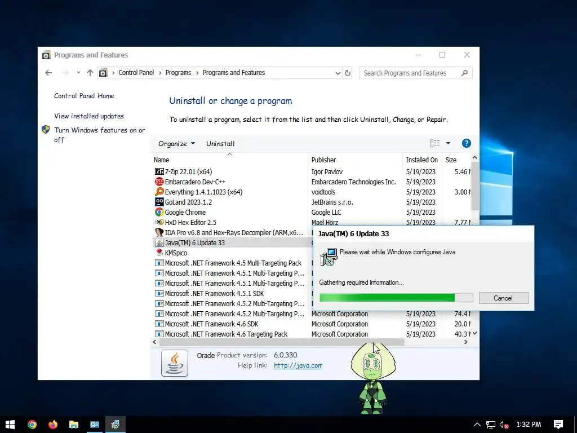This screenshot has width=577, height=433.
Task: Click the Java configuration progress bar
Action: tap(396, 298)
